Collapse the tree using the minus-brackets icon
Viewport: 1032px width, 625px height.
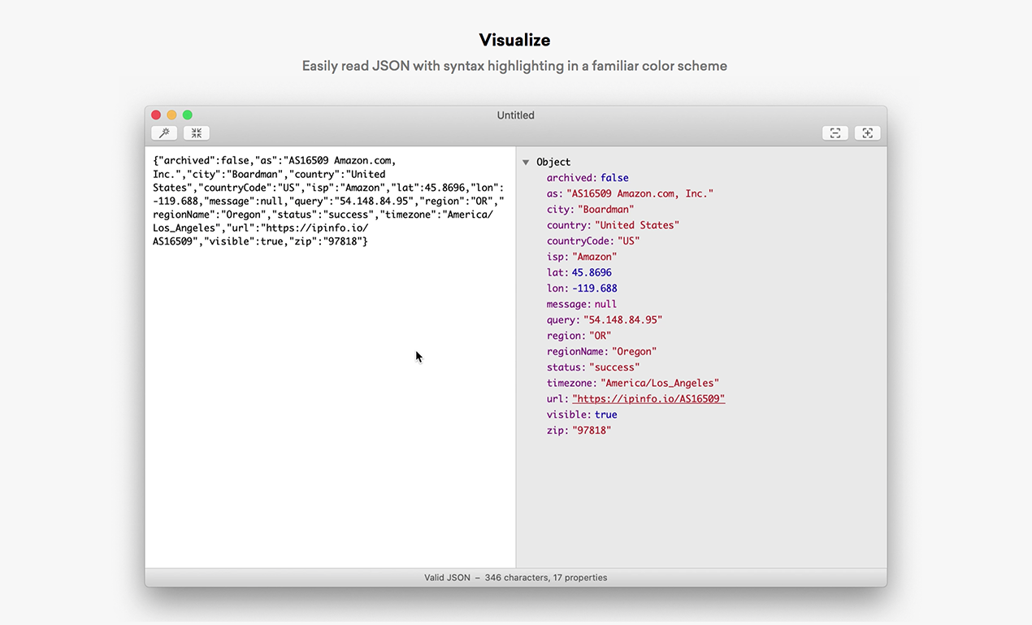pyautogui.click(x=835, y=132)
